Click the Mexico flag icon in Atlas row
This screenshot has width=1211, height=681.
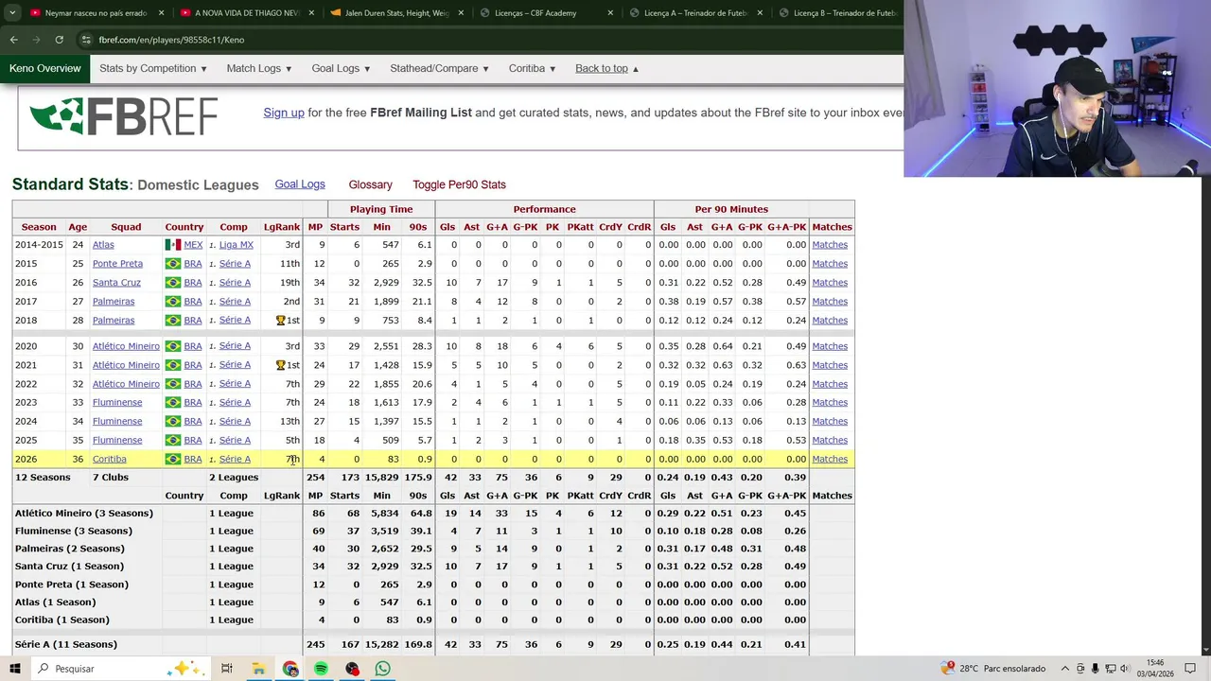(172, 245)
